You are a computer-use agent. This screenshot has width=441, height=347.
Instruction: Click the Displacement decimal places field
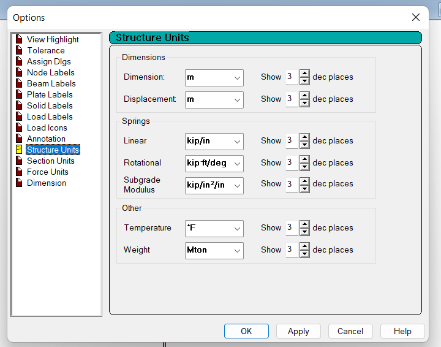(292, 99)
